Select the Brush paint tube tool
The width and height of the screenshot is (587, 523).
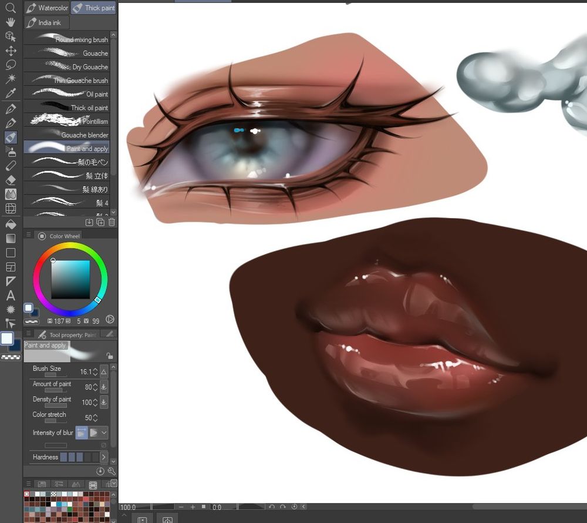(11, 137)
